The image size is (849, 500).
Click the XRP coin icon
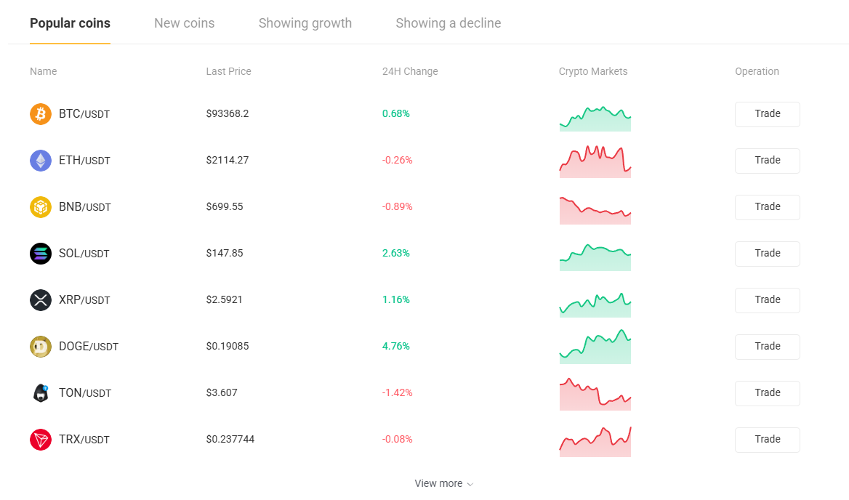41,300
